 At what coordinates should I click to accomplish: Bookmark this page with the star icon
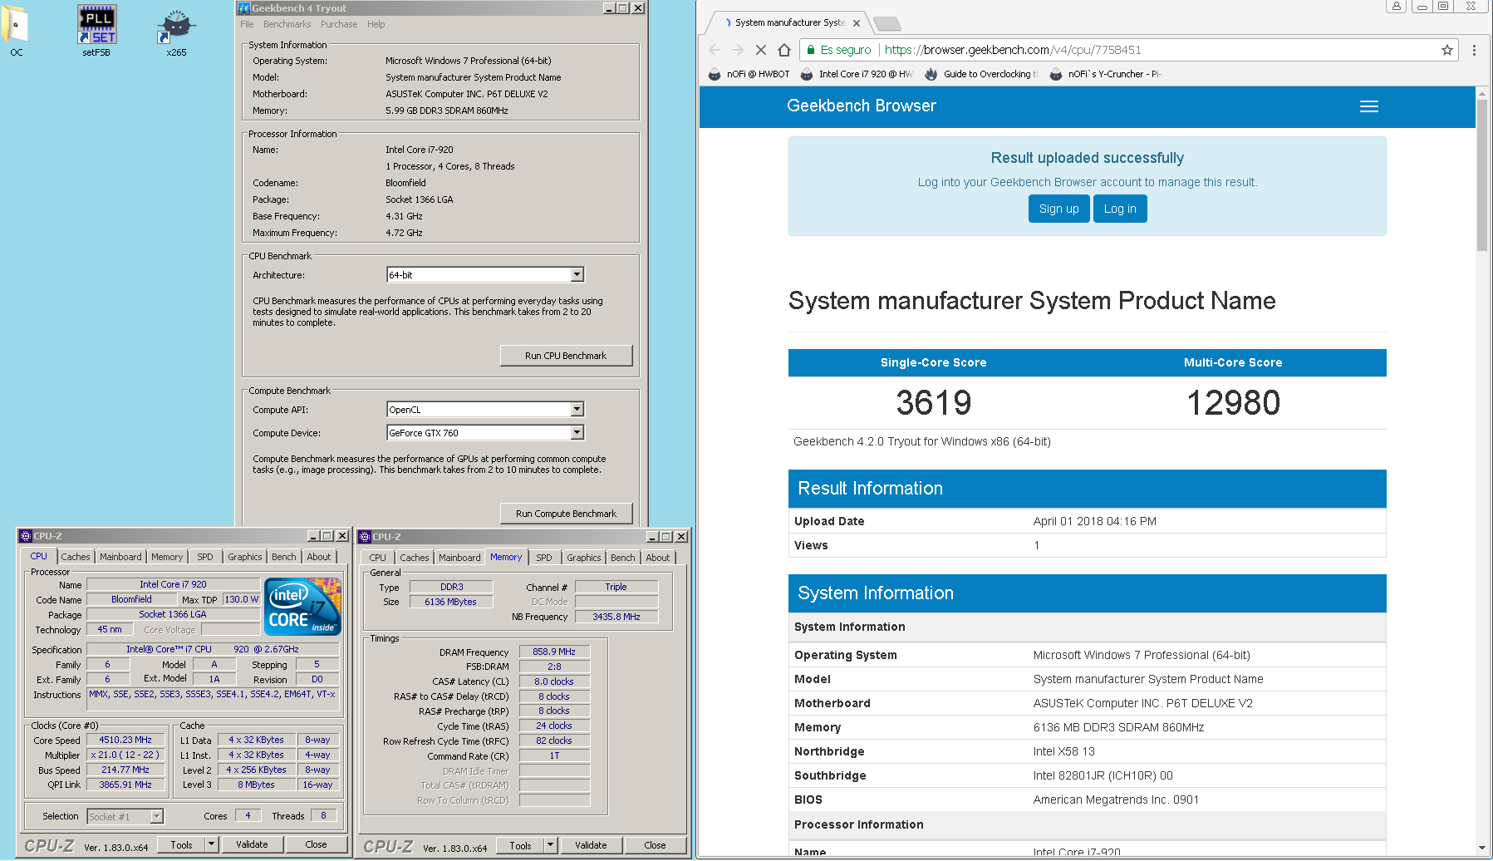point(1447,50)
